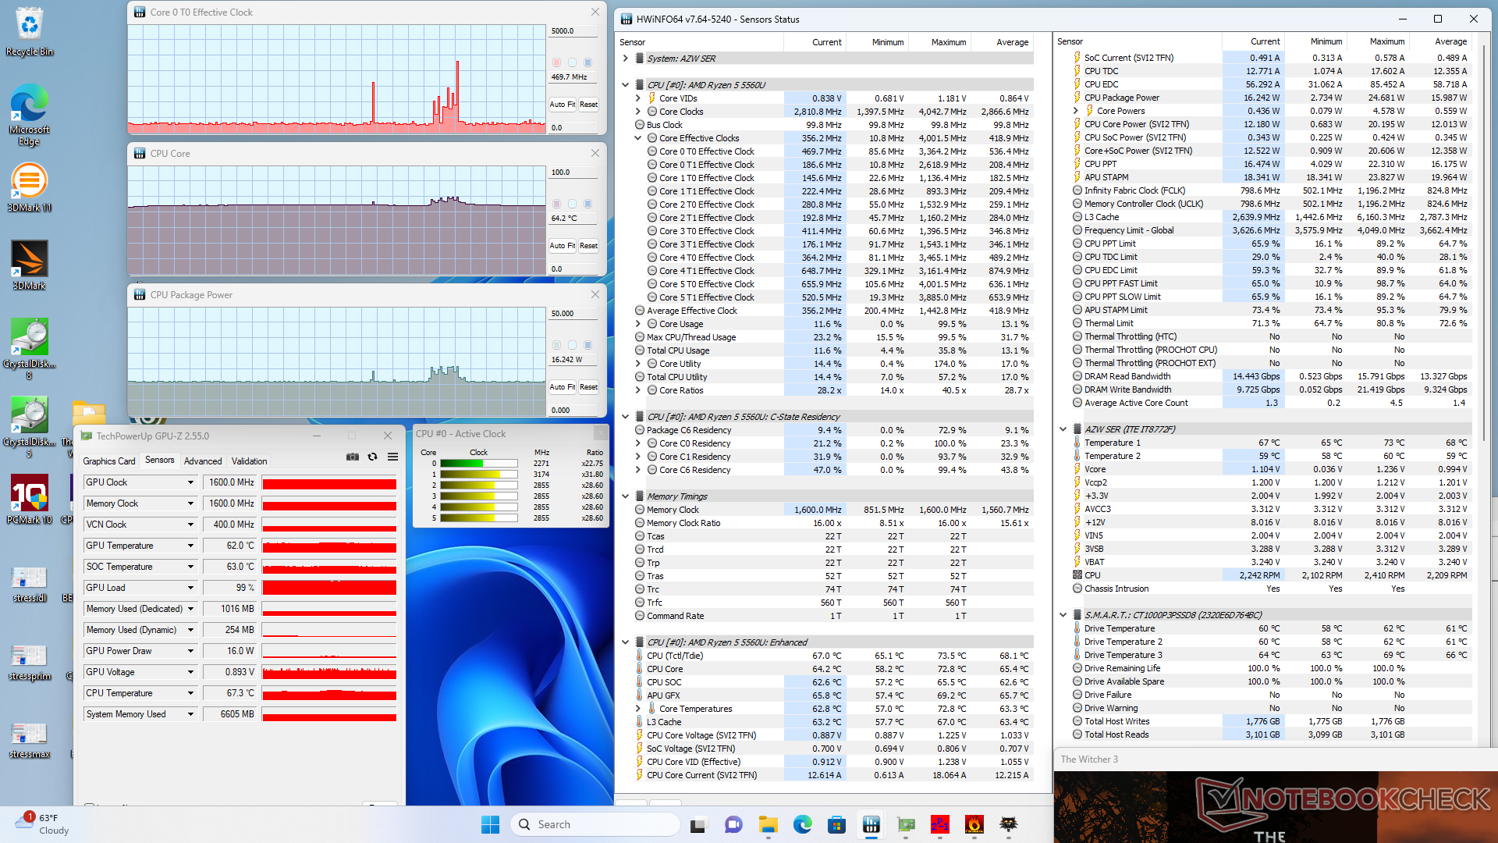Click the pink color box in Core 0 T0 graph
The height and width of the screenshot is (843, 1498).
click(556, 62)
